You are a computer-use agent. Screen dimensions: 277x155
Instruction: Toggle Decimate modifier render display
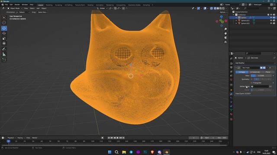(x=264, y=68)
